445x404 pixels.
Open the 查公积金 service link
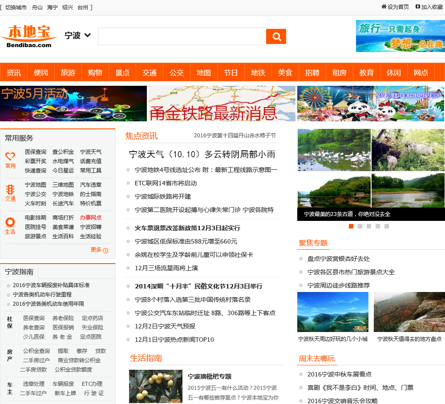[x=63, y=152]
